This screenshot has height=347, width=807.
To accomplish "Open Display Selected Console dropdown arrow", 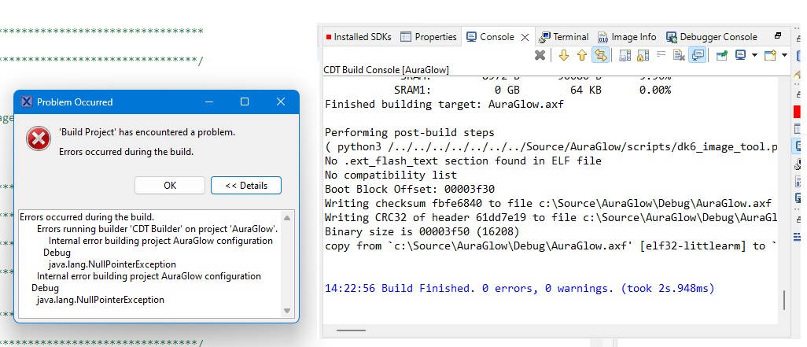I will click(x=754, y=55).
